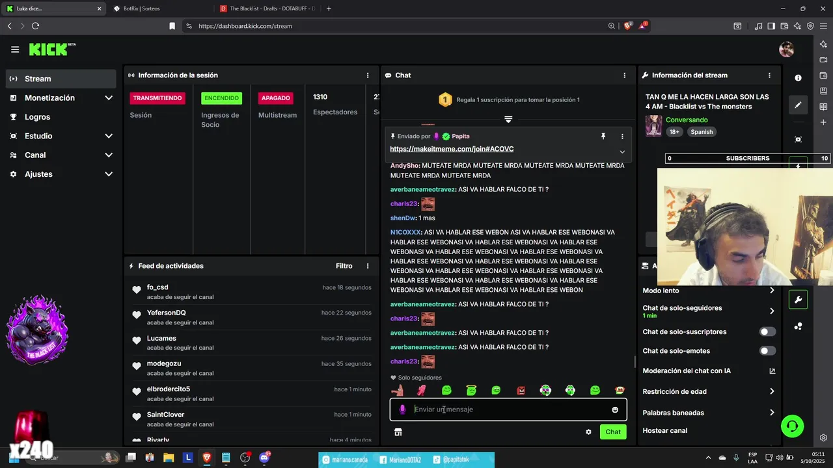Image resolution: width=833 pixels, height=468 pixels.
Task: Toggle Chat de solo-emotes switch
Action: pyautogui.click(x=768, y=351)
